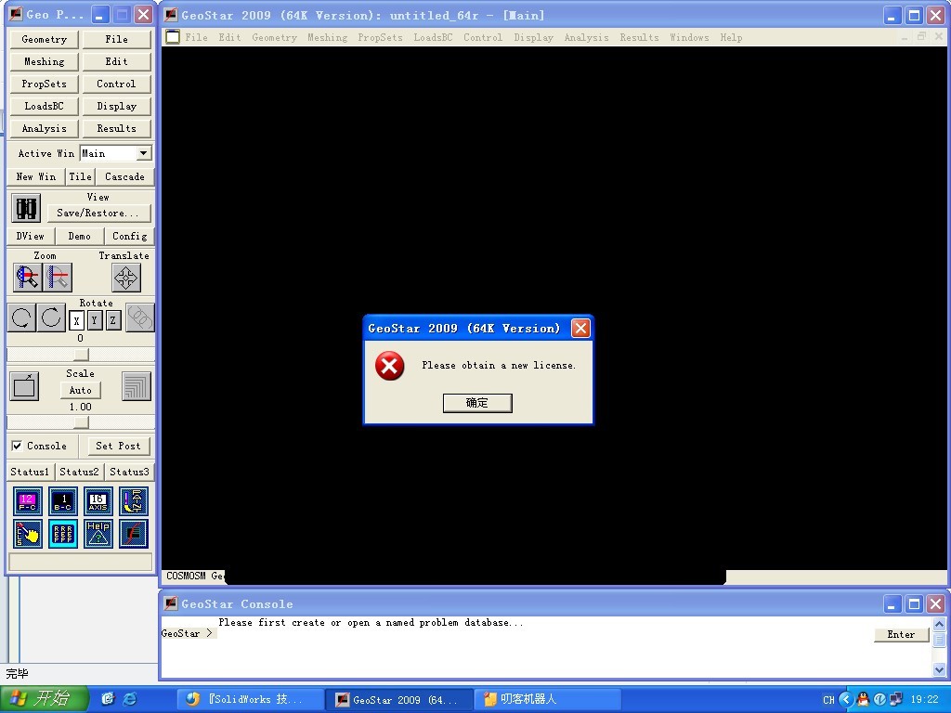Click Internet Explorer quick launch icon
The width and height of the screenshot is (951, 713).
[129, 699]
